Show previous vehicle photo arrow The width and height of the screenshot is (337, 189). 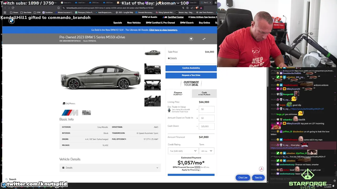tap(63, 78)
